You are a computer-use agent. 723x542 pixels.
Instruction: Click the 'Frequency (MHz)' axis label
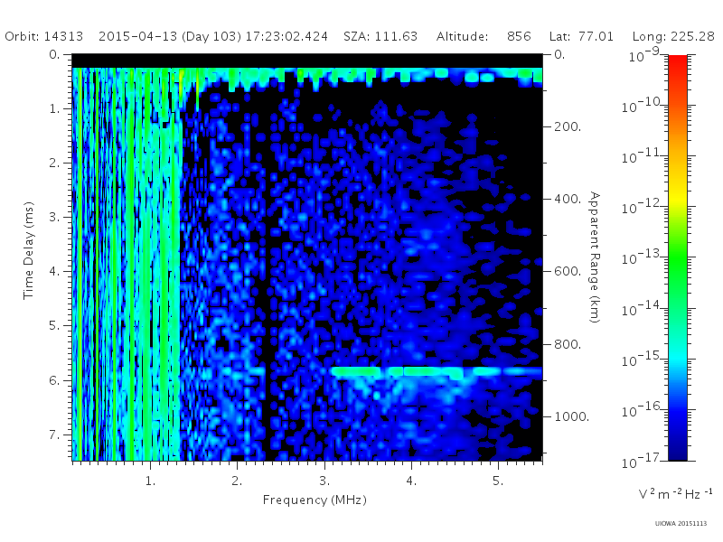[x=315, y=500]
